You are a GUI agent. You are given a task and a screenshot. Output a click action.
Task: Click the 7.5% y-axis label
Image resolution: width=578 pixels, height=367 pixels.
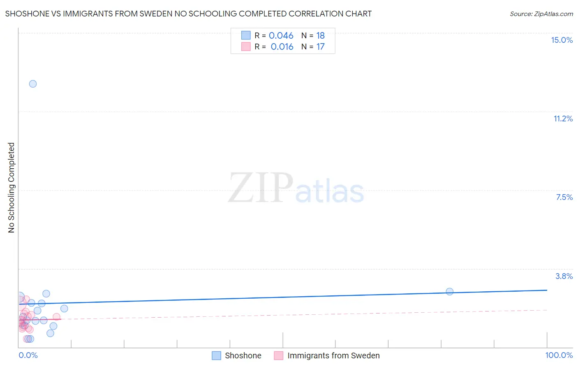coord(564,197)
